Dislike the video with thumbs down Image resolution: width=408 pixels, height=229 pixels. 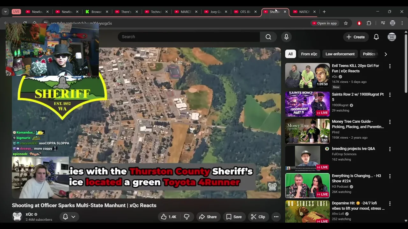pos(187,217)
